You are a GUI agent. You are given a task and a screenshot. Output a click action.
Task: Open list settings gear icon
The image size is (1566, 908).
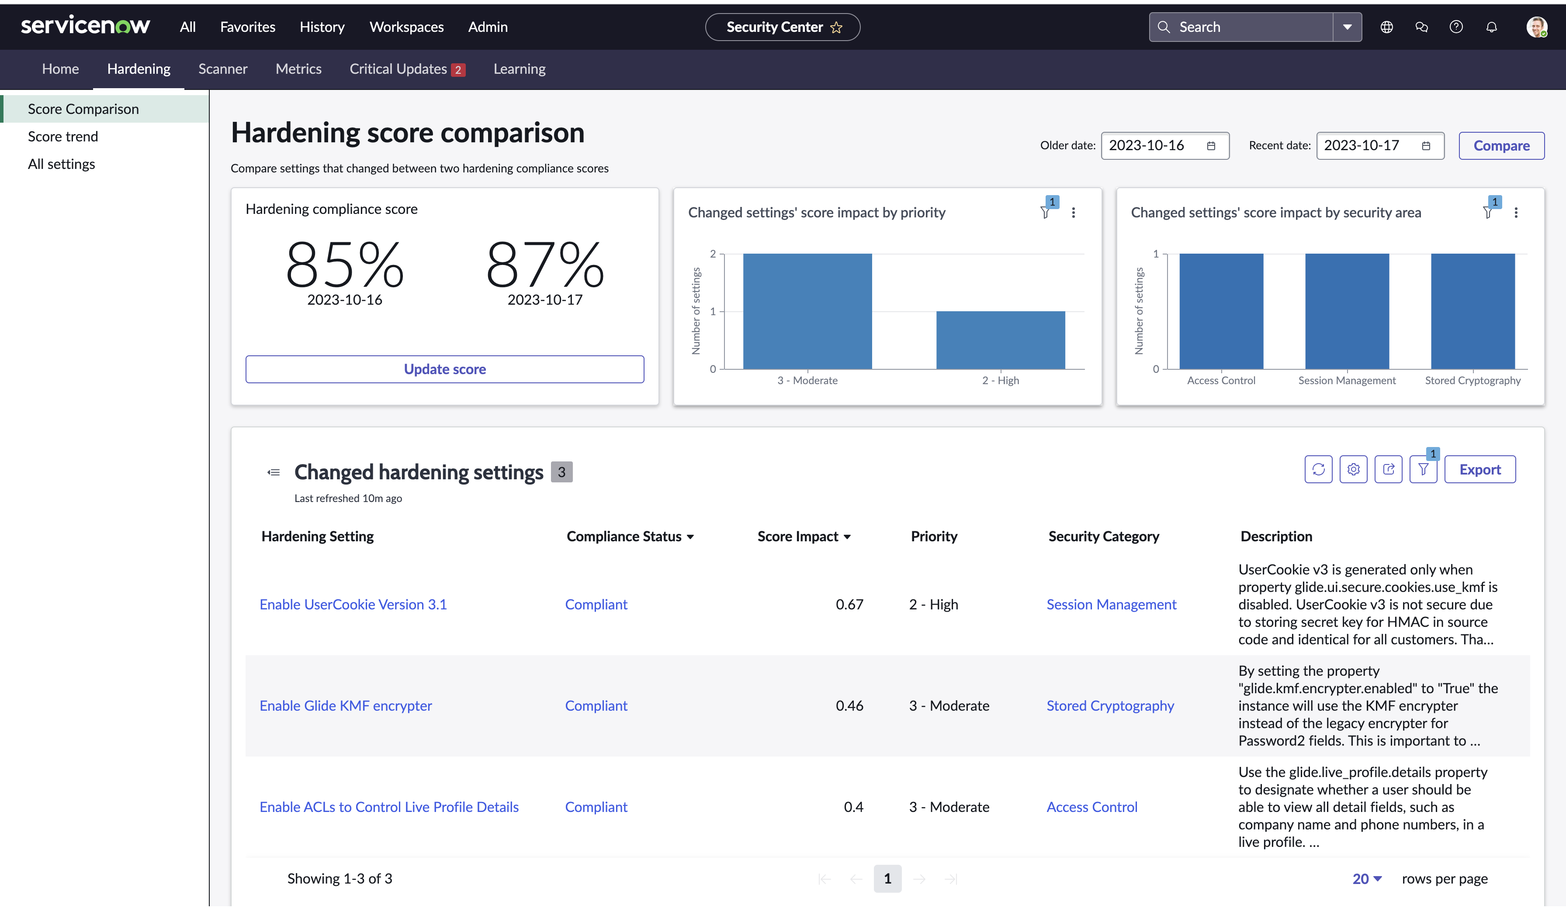[1353, 470]
